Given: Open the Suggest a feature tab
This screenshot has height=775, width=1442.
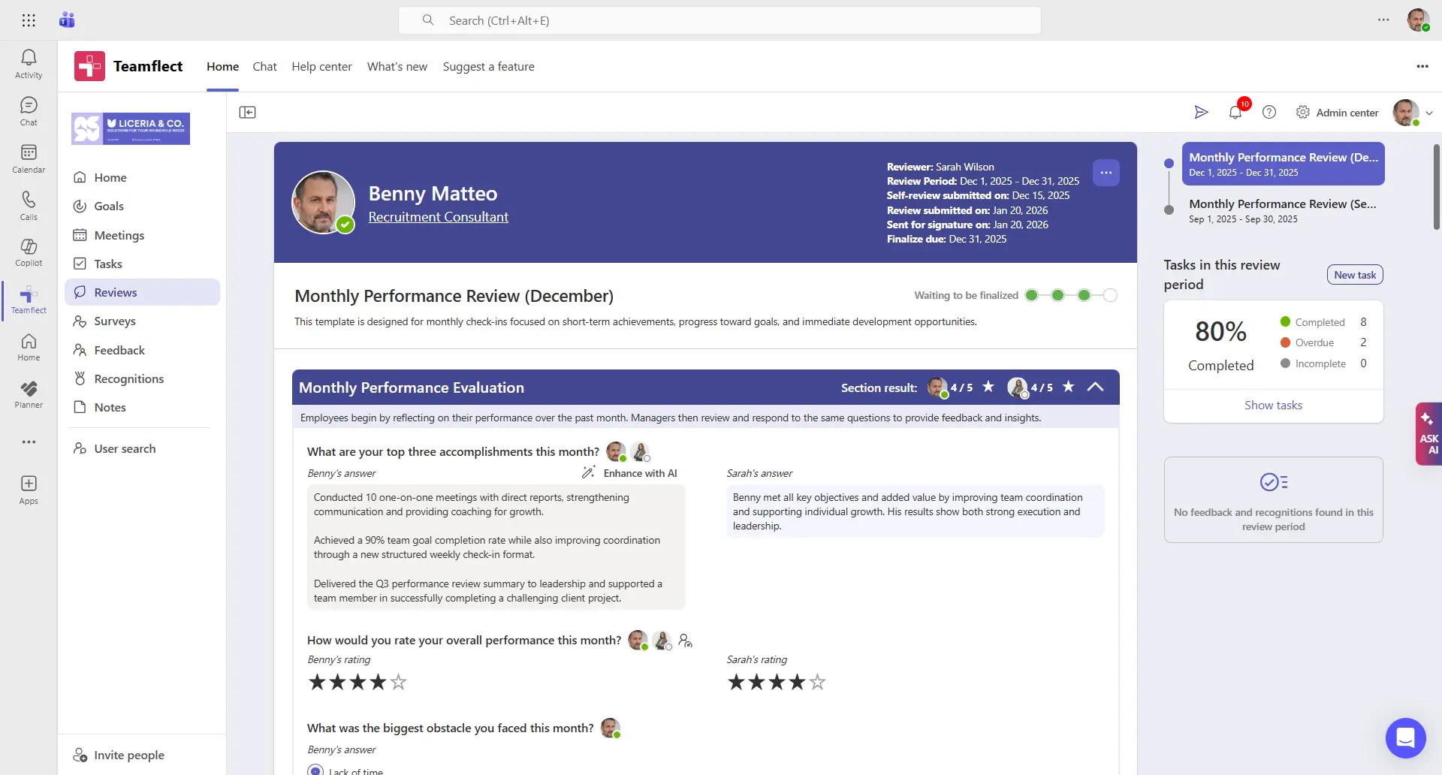Looking at the screenshot, I should [489, 66].
